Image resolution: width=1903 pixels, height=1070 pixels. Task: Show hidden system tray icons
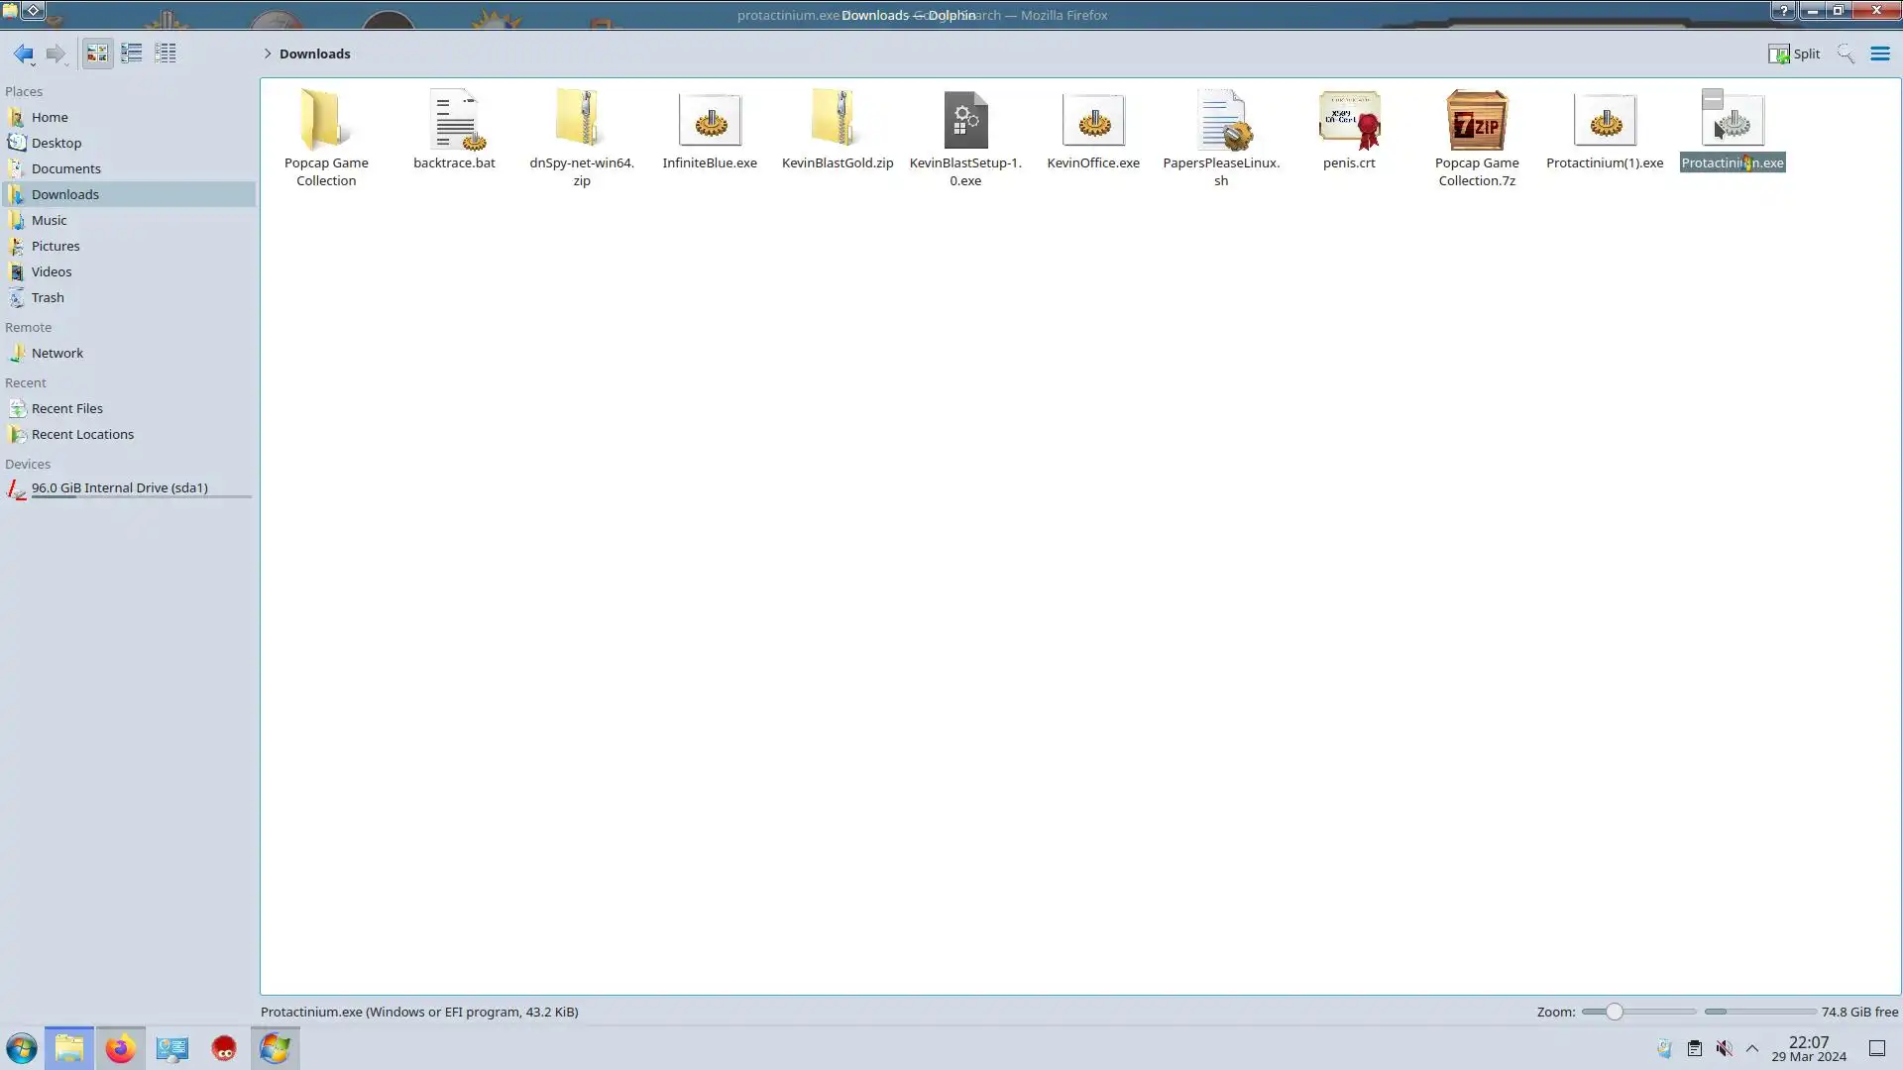click(x=1752, y=1048)
